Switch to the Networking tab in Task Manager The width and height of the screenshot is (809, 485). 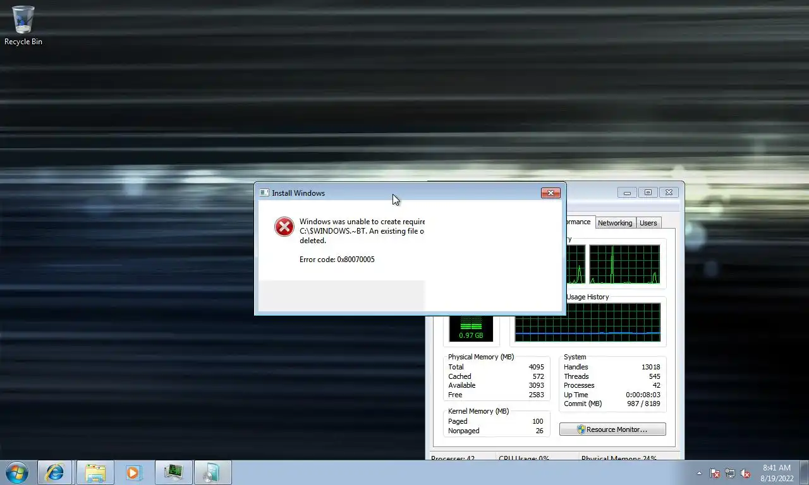tap(615, 223)
